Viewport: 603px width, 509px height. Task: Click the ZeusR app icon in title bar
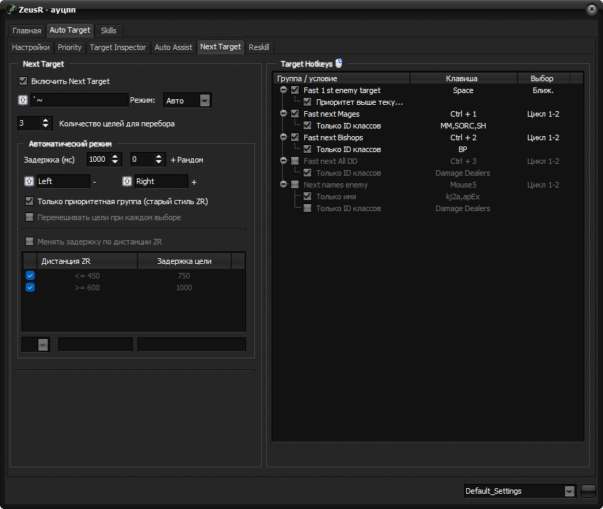point(11,10)
